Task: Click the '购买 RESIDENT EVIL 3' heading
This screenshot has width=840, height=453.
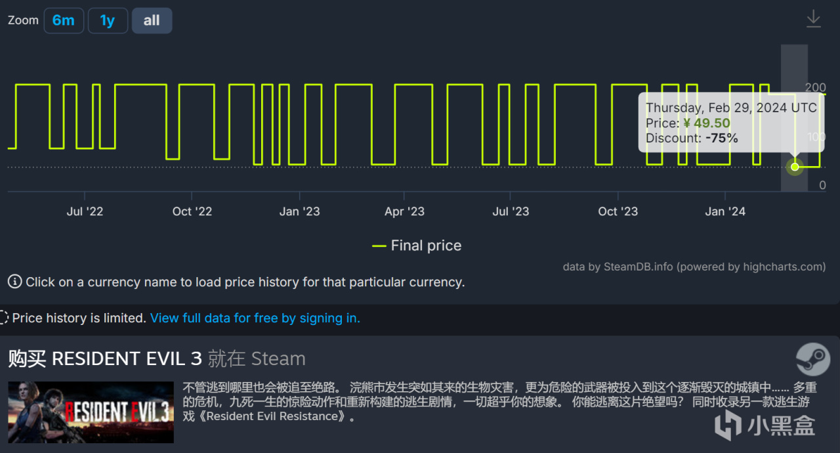Action: click(105, 358)
